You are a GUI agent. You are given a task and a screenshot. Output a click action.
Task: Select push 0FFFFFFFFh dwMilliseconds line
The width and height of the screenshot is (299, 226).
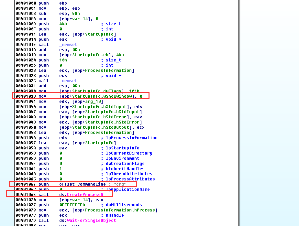click(x=79, y=205)
